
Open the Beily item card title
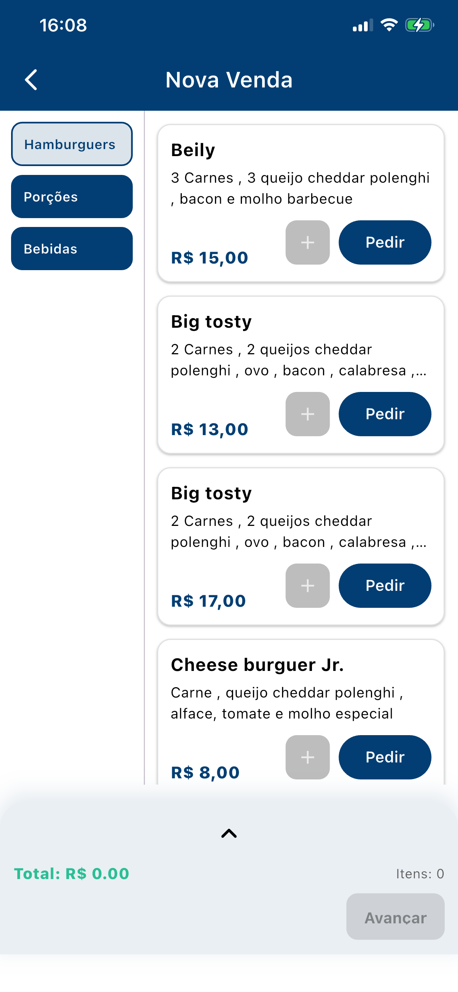coord(193,150)
